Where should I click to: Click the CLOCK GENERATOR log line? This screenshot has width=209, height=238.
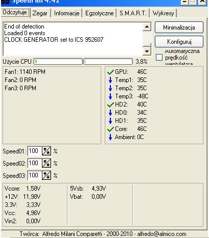click(54, 40)
